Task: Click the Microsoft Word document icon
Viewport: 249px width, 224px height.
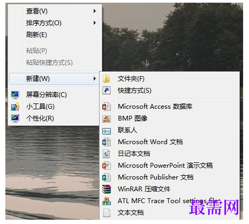Action: click(x=107, y=142)
